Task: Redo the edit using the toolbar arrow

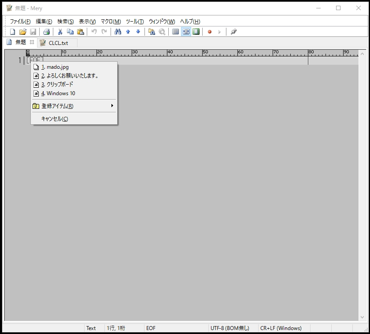Action: click(104, 32)
